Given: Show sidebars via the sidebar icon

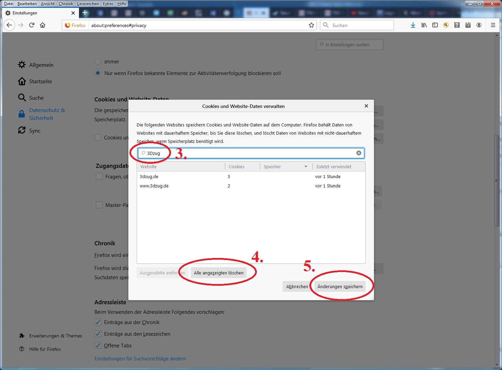Looking at the screenshot, I should (435, 25).
